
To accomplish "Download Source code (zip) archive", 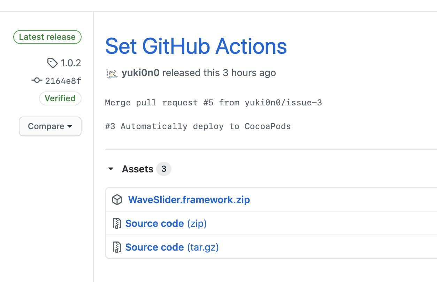I will 166,223.
